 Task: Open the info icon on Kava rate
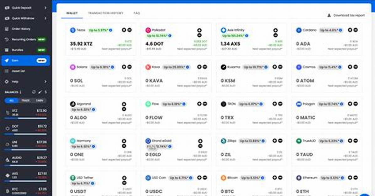click(187, 67)
